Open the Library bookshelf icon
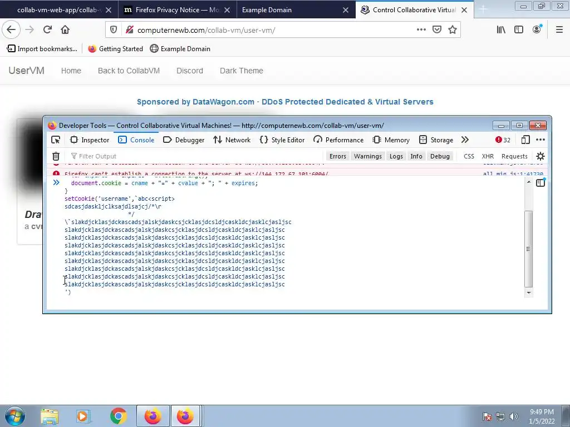 [501, 30]
